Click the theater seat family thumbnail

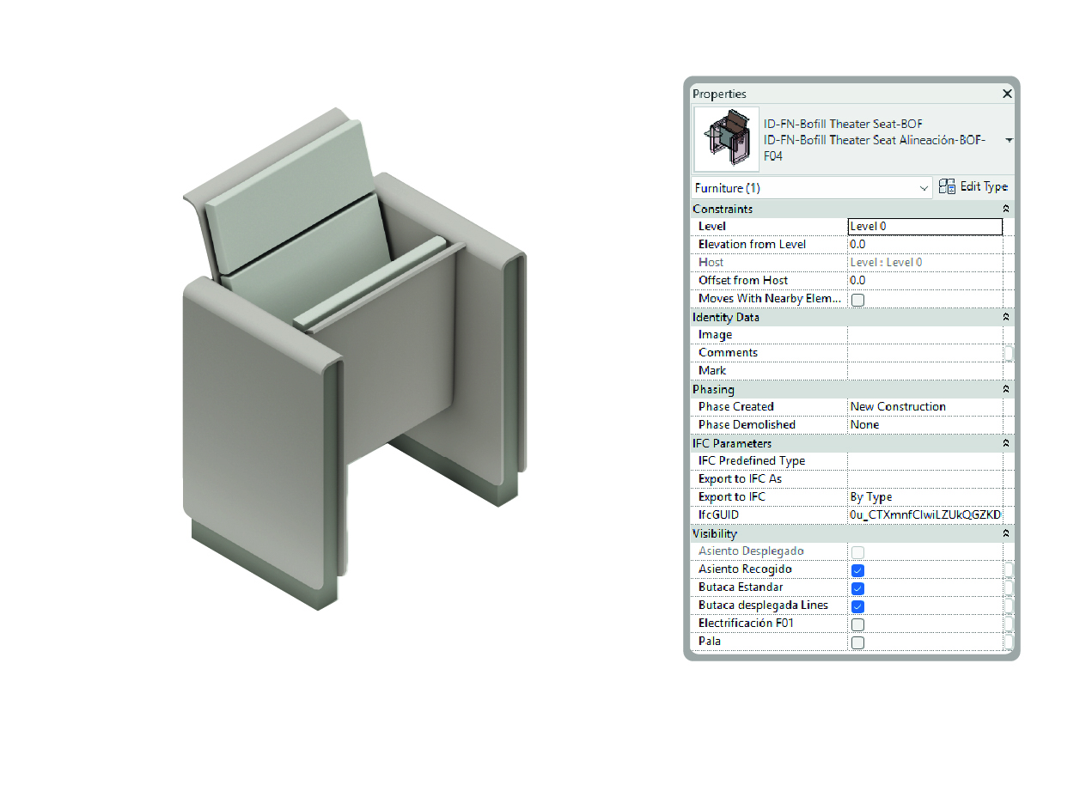(726, 139)
